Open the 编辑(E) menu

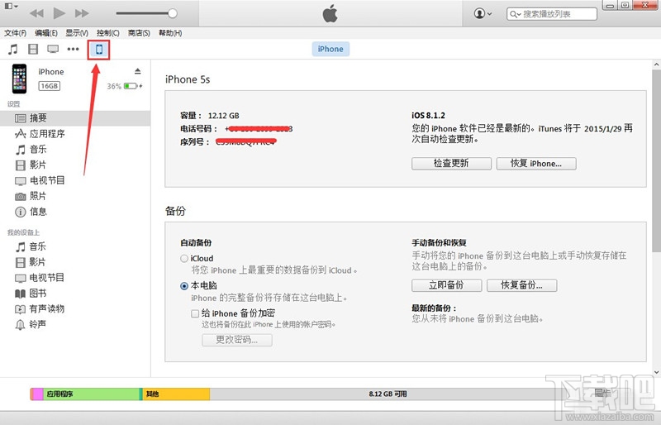(46, 33)
